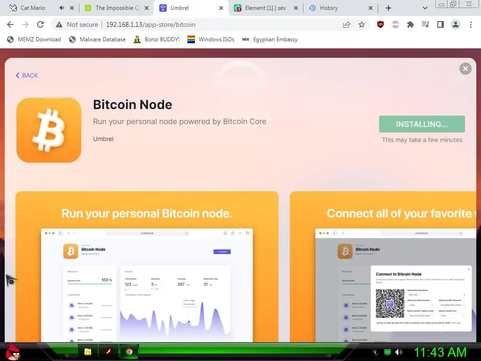Switch to The Impossible Quiz tab
The width and height of the screenshot is (481, 361).
pos(116,8)
